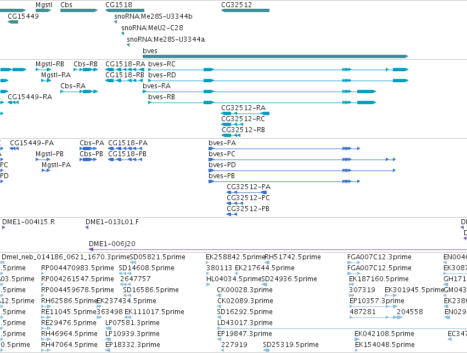The height and width of the screenshot is (353, 467).
Task: Click snoRNA:Me28S-U3344a label
Action: (x=166, y=39)
